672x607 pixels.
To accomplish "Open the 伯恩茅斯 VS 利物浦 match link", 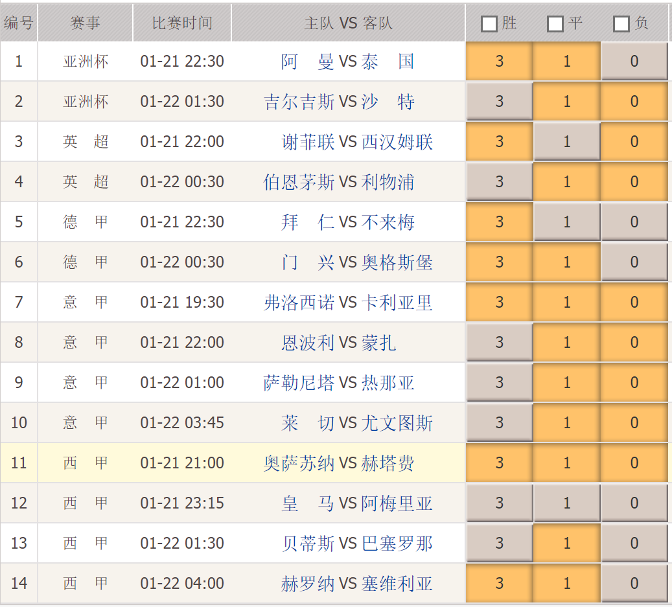I will click(x=339, y=181).
